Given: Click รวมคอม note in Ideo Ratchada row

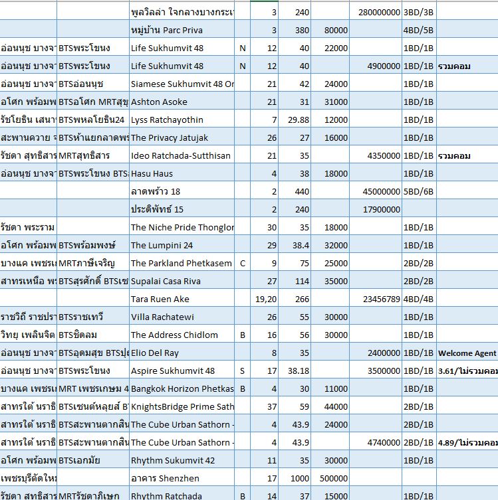Looking at the screenshot, I should point(467,155).
